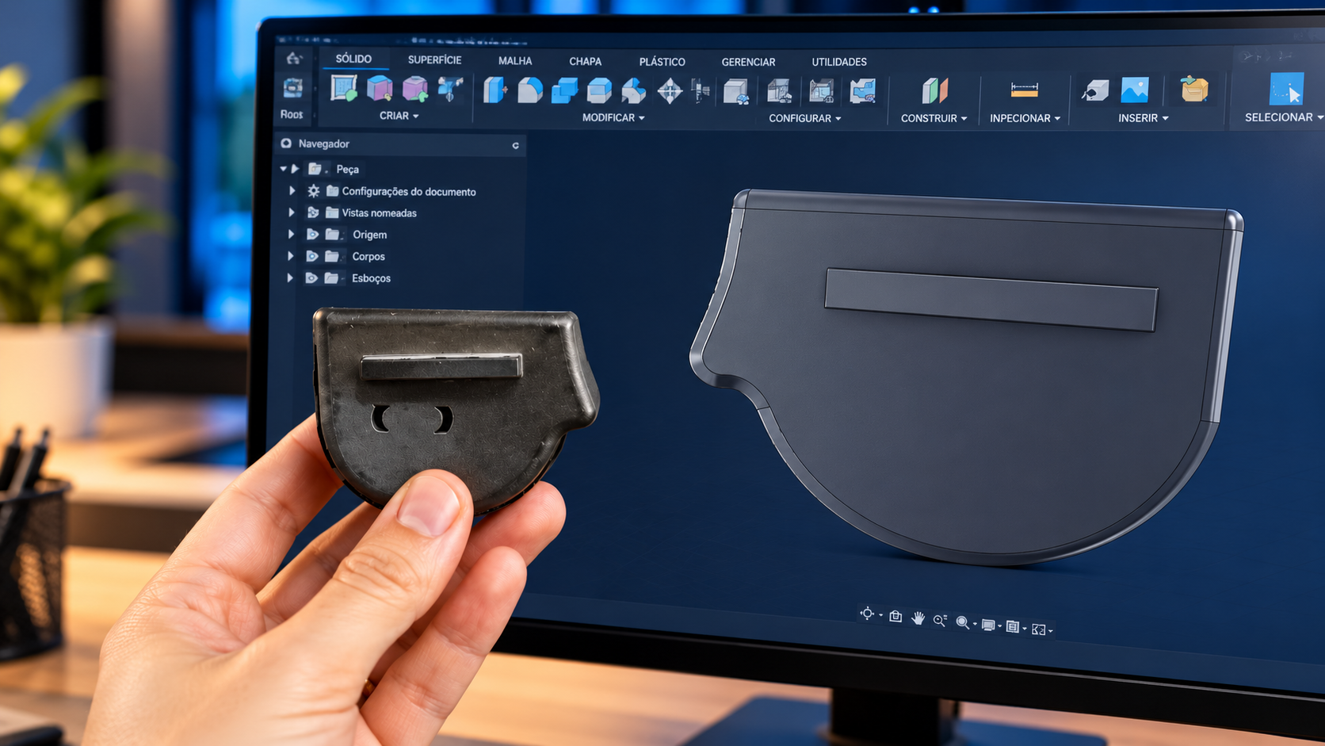Screen dimensions: 1325x746
Task: Click the Insert image icon
Action: (1135, 90)
